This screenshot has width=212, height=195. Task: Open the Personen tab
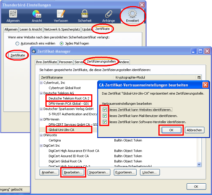pyautogui.click(x=66, y=62)
